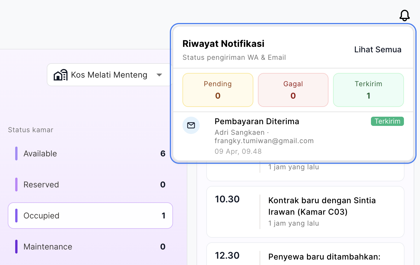Filter rooms by Available status

pyautogui.click(x=90, y=153)
